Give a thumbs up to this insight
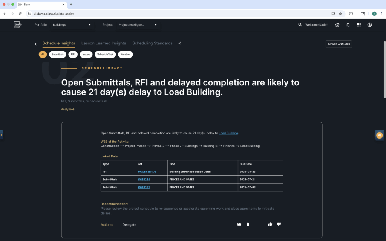This screenshot has height=241, width=386. point(270,224)
